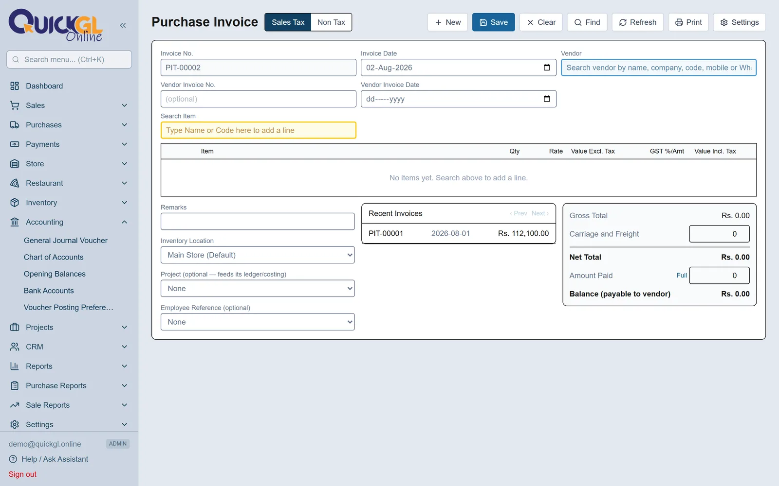Screen dimensions: 779x486
Task: Expand the Inventory menu chevron
Action: pyautogui.click(x=125, y=203)
